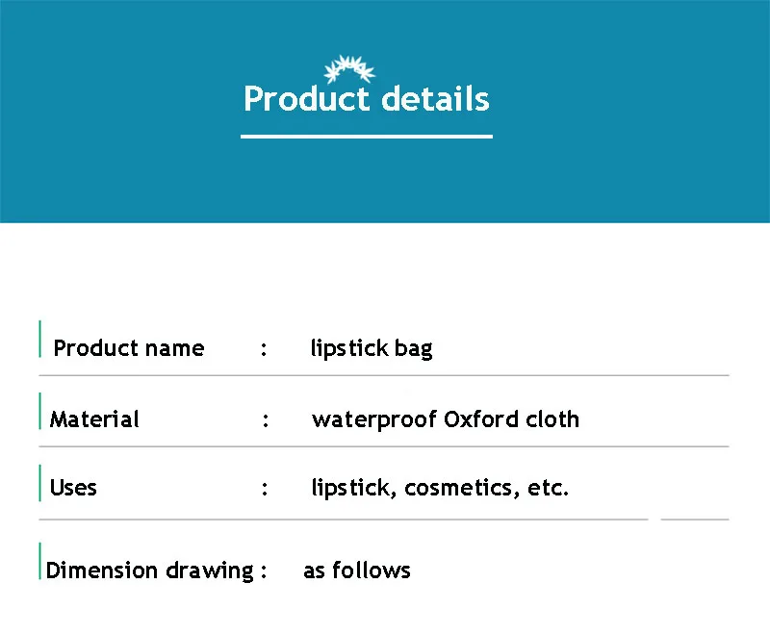This screenshot has width=770, height=634.
Task: Click the short line segment right of Uses divider
Action: (x=694, y=520)
